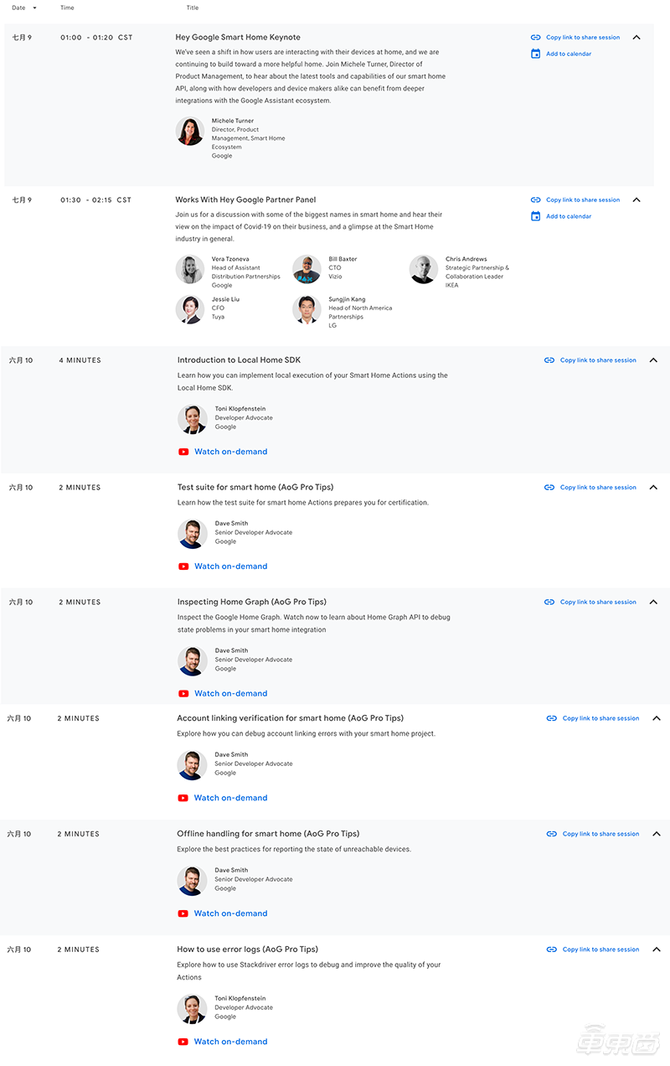The width and height of the screenshot is (670, 1066).
Task: Watch on-demand Test suite for smart home
Action: coord(231,567)
